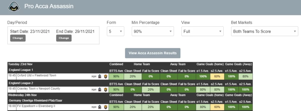
Task: Click Crawley Town BTTS Ave 90% cell
Action: point(116,90)
